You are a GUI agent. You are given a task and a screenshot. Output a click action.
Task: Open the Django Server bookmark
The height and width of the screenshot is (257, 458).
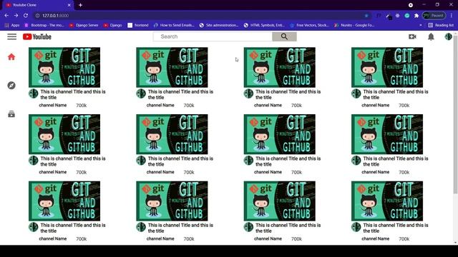point(84,26)
